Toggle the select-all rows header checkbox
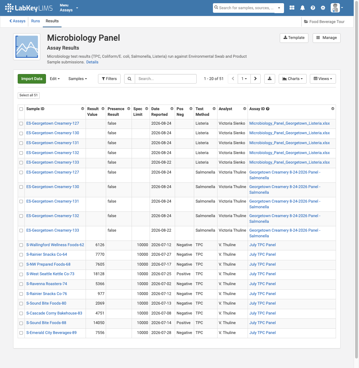Screen dimensions: 359x368 point(21,109)
